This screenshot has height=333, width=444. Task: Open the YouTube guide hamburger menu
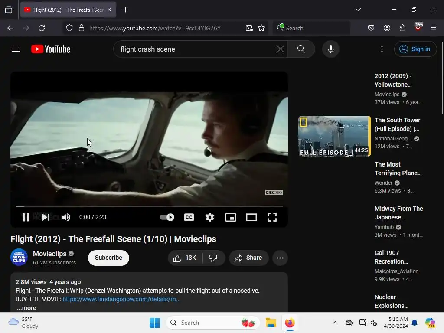[x=16, y=49]
